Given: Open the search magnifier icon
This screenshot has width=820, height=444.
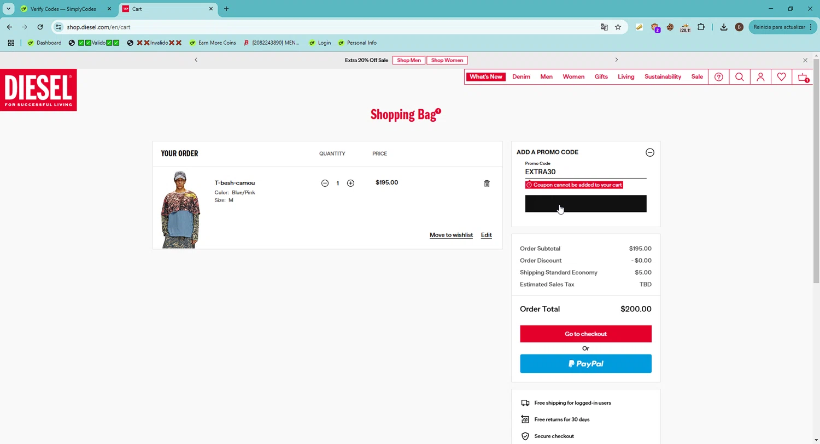Looking at the screenshot, I should pos(739,77).
